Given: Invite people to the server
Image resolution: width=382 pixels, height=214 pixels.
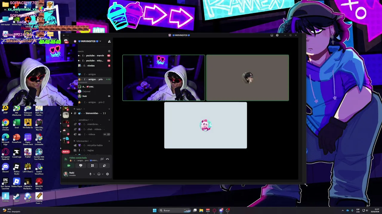Looking at the screenshot, I should click(109, 41).
